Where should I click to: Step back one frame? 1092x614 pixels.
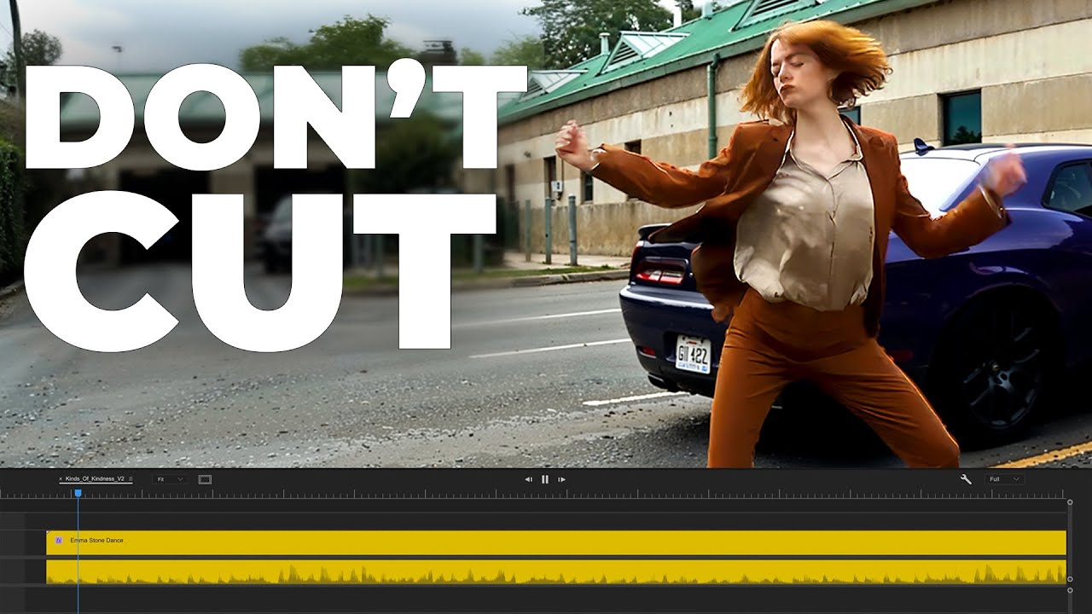click(529, 479)
